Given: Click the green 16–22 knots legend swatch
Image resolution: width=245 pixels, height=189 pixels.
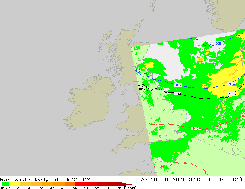Looking at the screenshot, I should pyautogui.click(x=5, y=184).
